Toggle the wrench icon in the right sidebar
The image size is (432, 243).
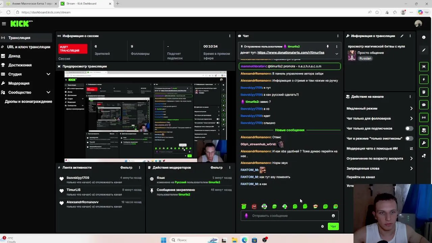(424, 143)
